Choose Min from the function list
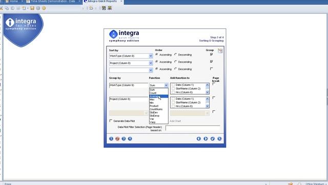 click(x=158, y=103)
